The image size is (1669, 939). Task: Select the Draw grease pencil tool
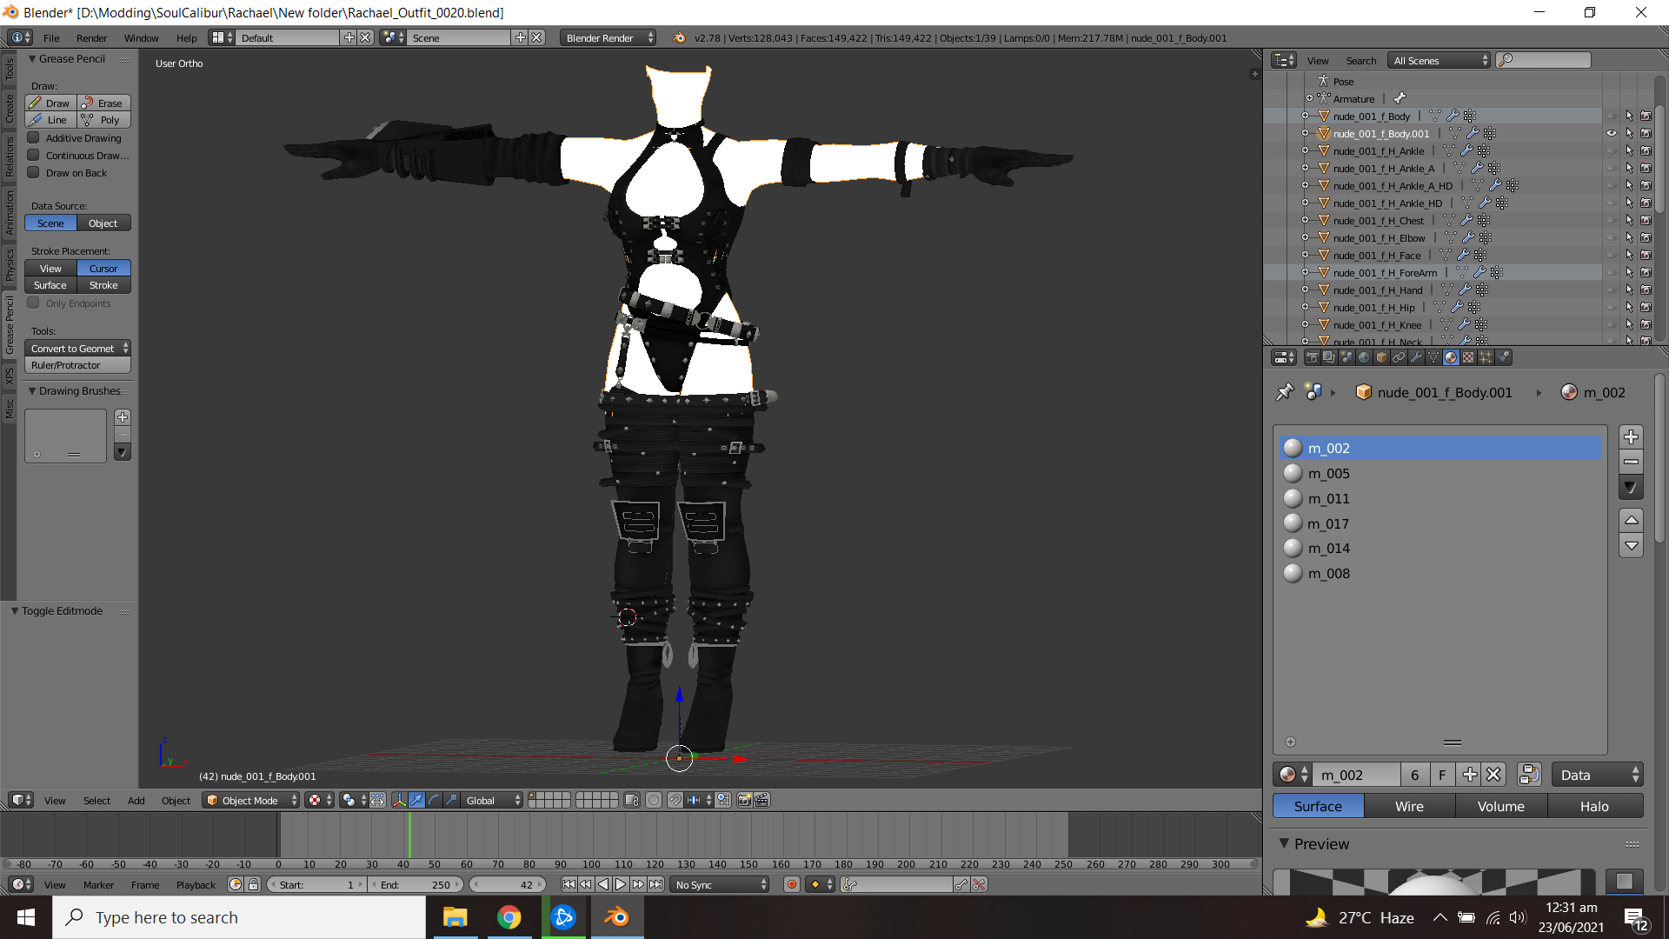(x=50, y=103)
